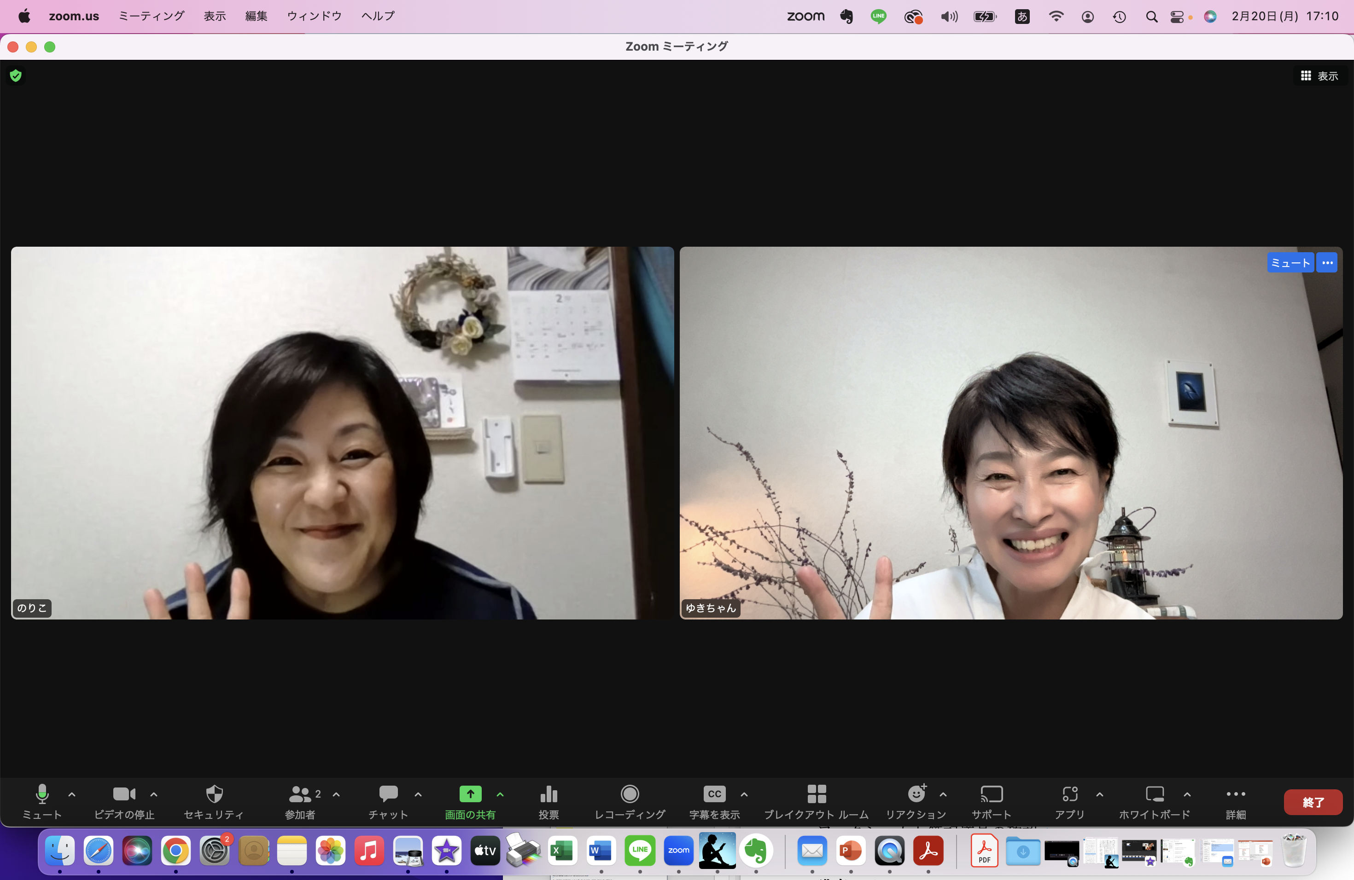Toggle captions with 字幕を表示
The height and width of the screenshot is (880, 1354).
[714, 794]
